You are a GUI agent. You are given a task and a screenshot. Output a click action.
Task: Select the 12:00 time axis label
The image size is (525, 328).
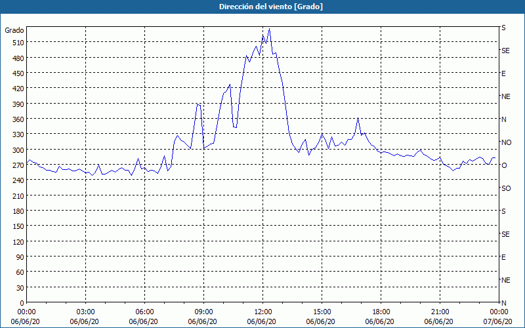(263, 312)
